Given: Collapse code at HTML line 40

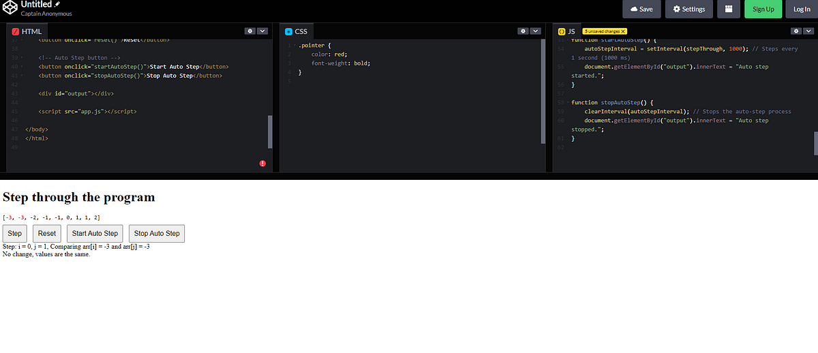Looking at the screenshot, I should click(x=21, y=67).
